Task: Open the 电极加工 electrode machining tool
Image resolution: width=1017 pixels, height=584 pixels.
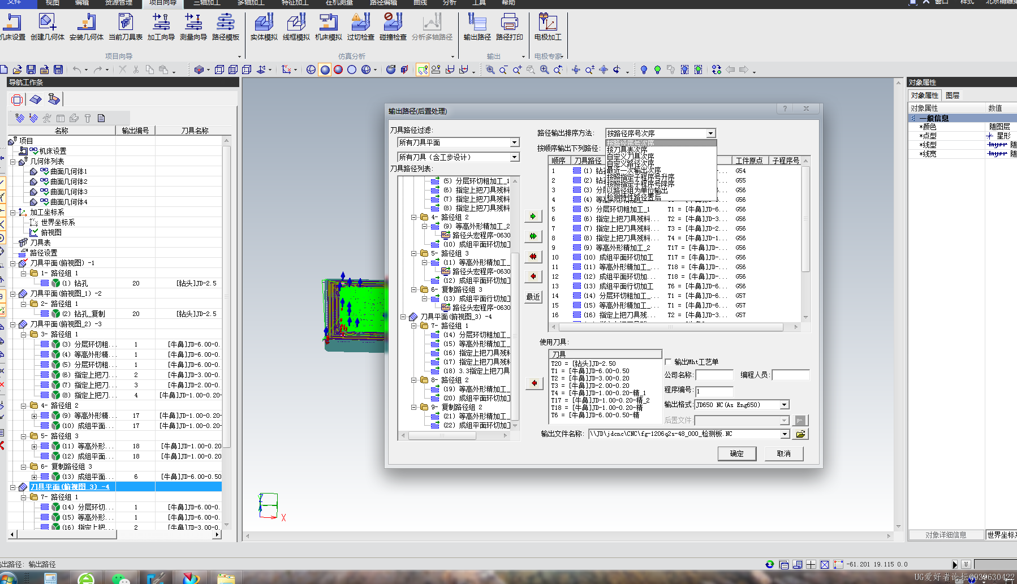Action: [x=548, y=27]
